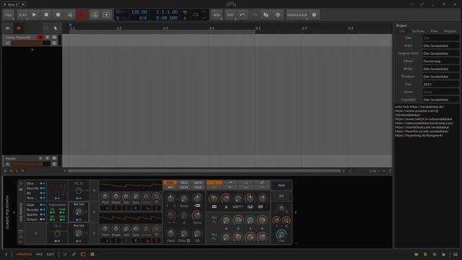Redo the last action

[254, 14]
